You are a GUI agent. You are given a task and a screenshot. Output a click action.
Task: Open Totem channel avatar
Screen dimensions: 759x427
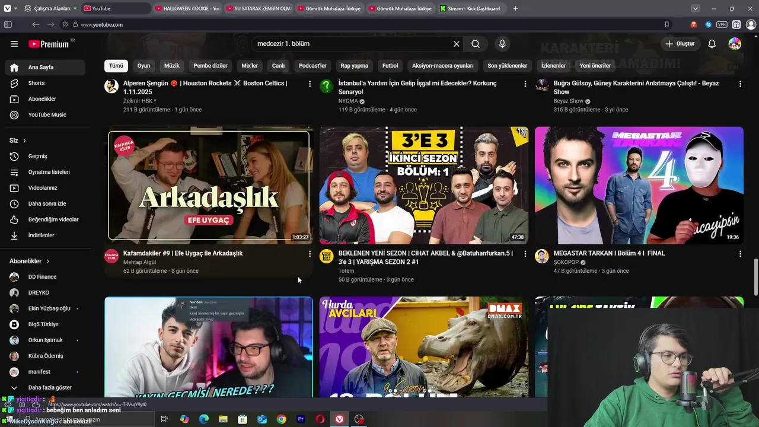(x=327, y=256)
